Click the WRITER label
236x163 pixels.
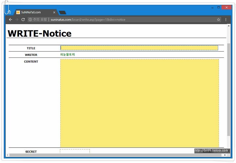point(31,55)
